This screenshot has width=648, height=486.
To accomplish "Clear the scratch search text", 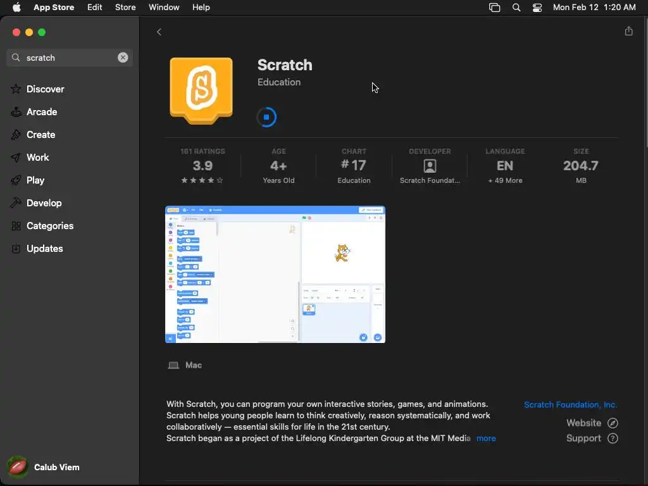I will [x=123, y=58].
